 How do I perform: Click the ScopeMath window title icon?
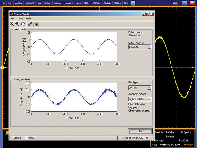(11, 14)
